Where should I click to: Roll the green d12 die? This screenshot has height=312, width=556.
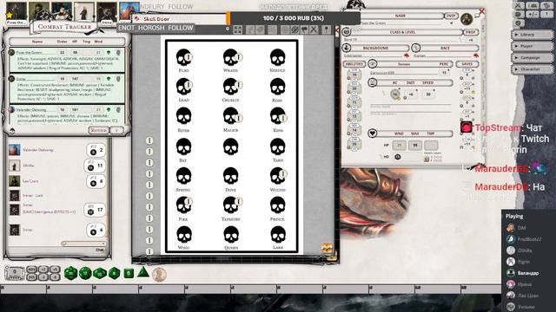click(85, 273)
